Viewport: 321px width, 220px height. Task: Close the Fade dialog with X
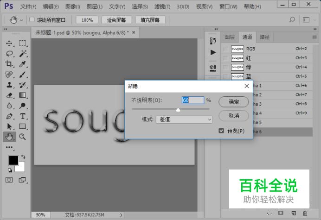pos(247,86)
